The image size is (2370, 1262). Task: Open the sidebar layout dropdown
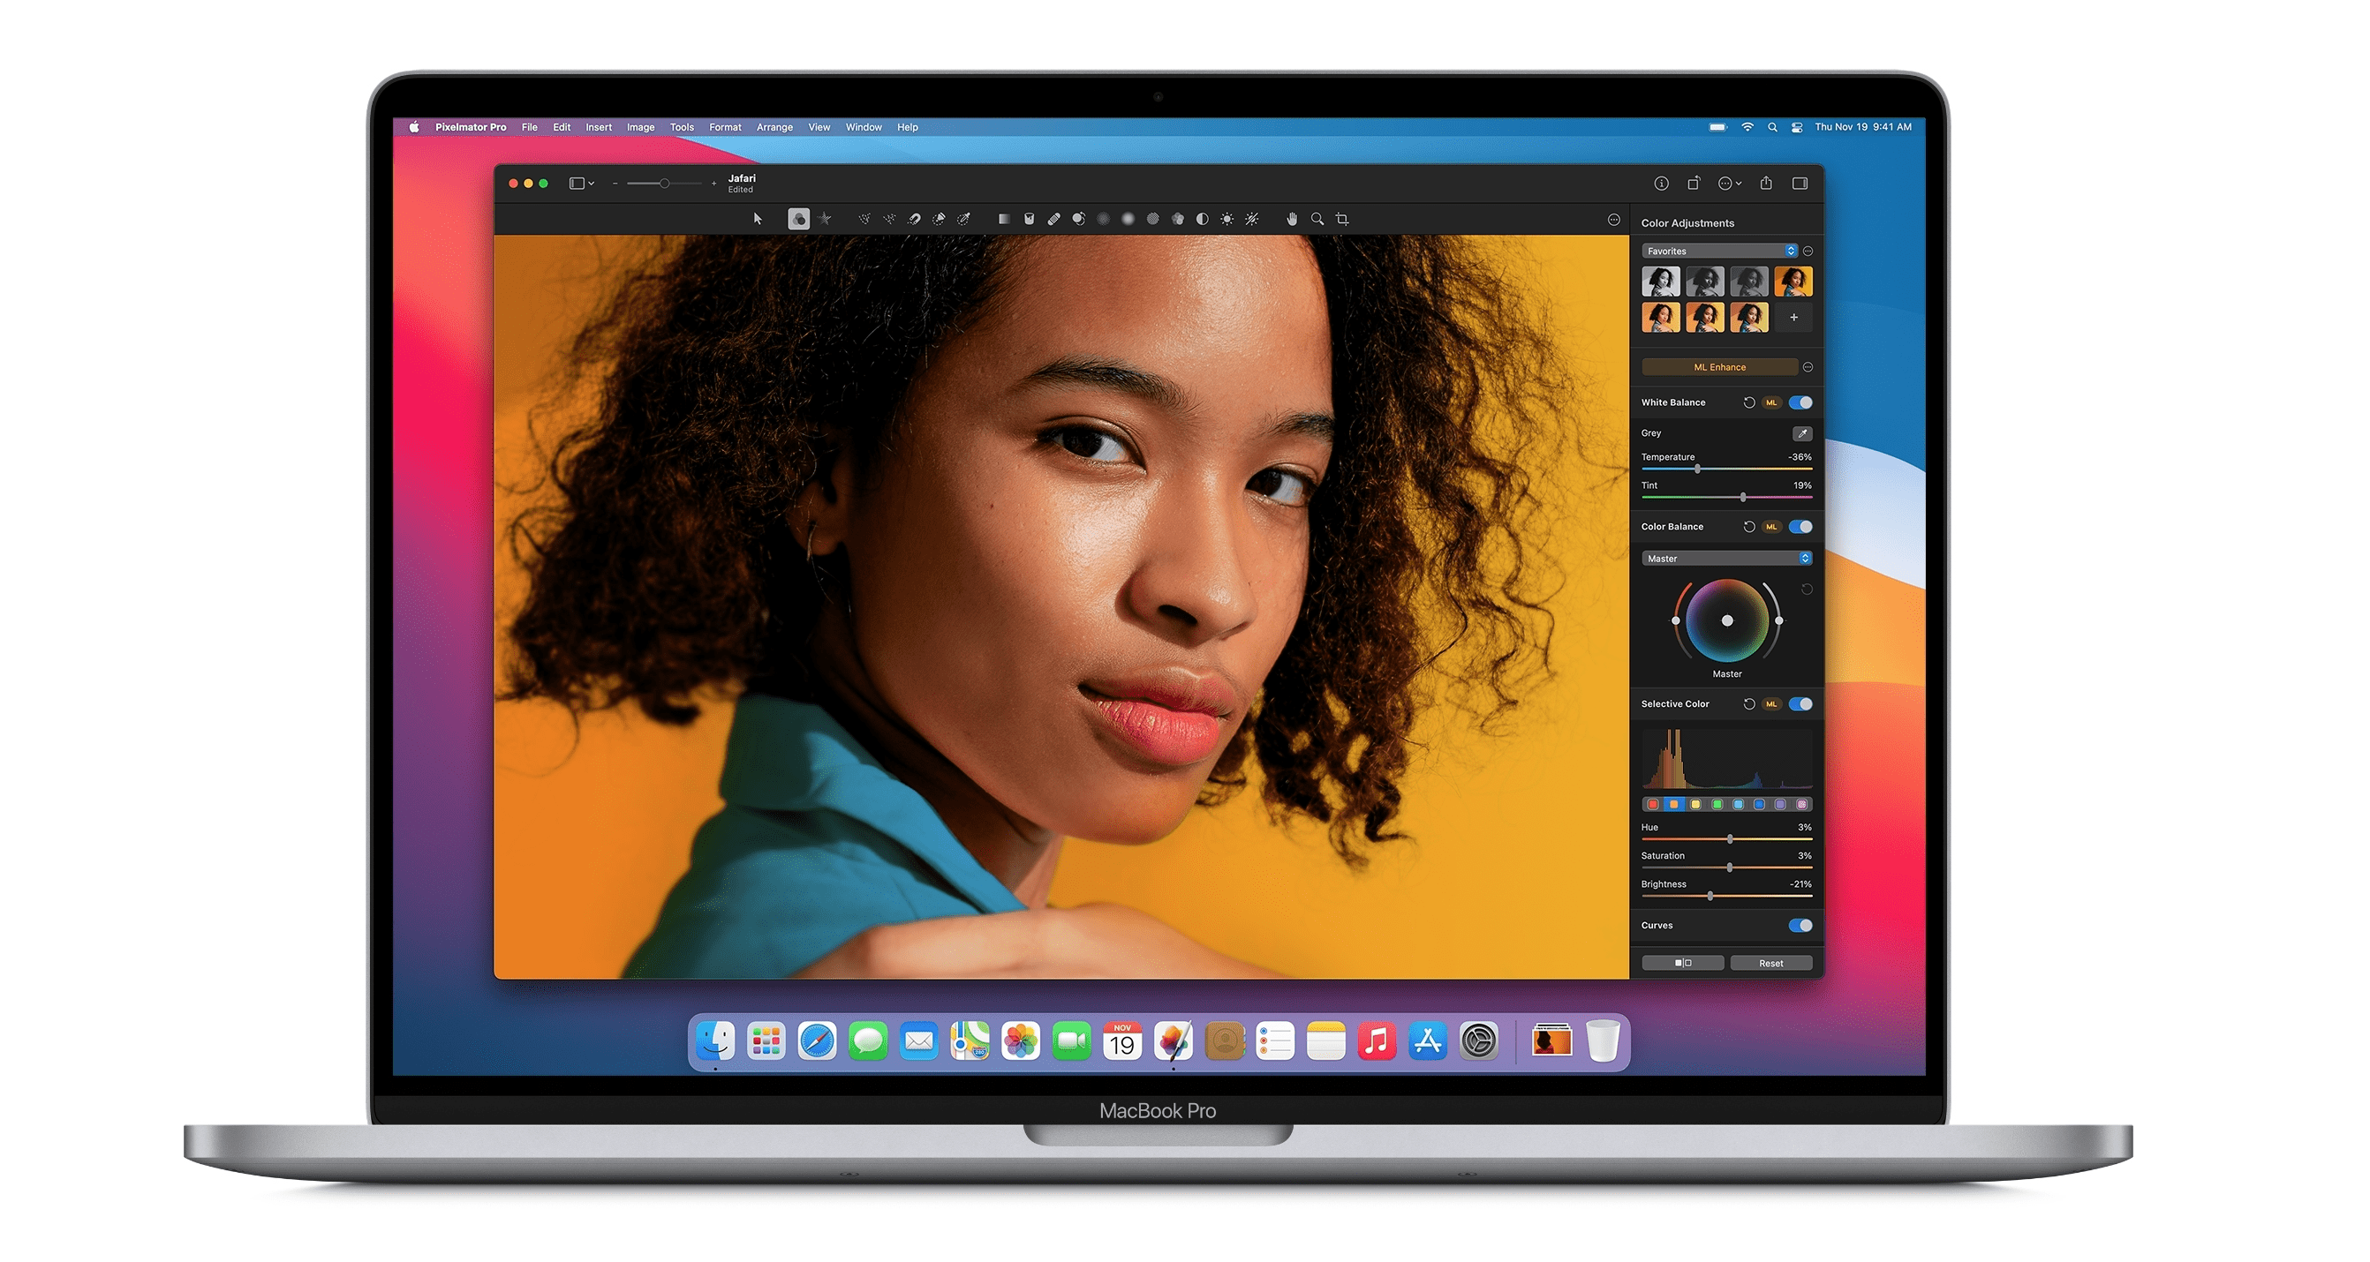coord(581,184)
